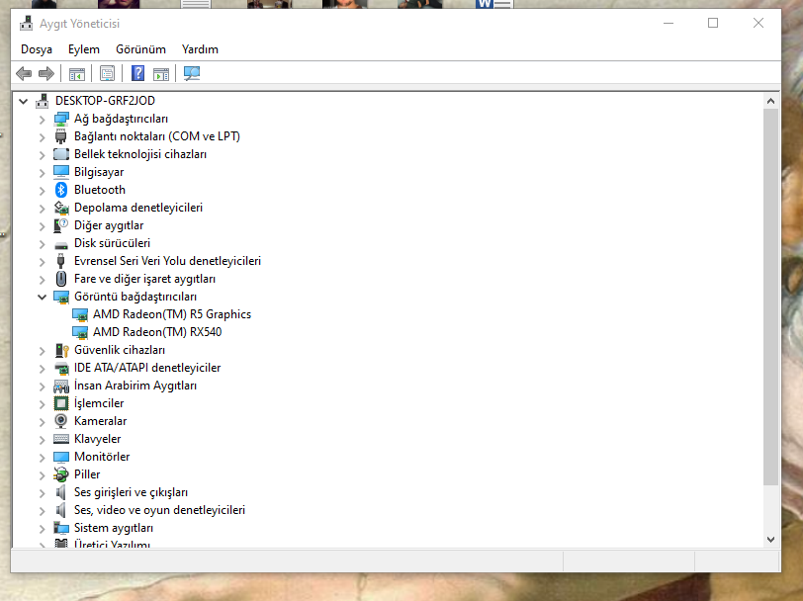Expand the Monitörler category
The height and width of the screenshot is (601, 803).
[42, 457]
